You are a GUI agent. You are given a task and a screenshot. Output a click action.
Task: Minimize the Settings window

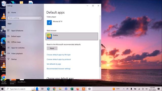(87, 6)
